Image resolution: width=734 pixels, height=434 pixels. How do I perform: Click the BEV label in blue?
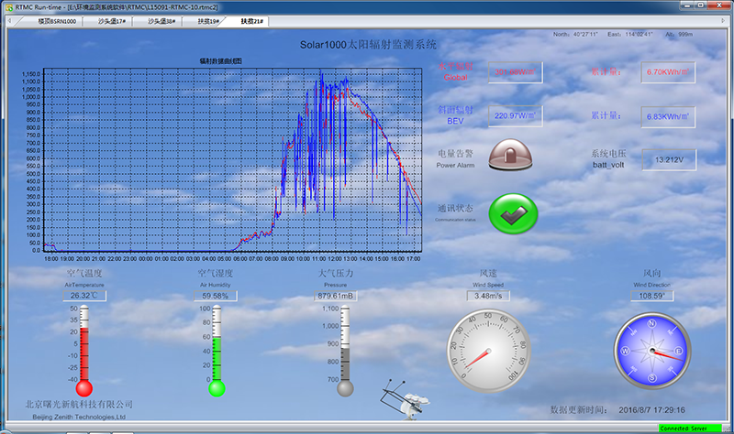pos(455,121)
